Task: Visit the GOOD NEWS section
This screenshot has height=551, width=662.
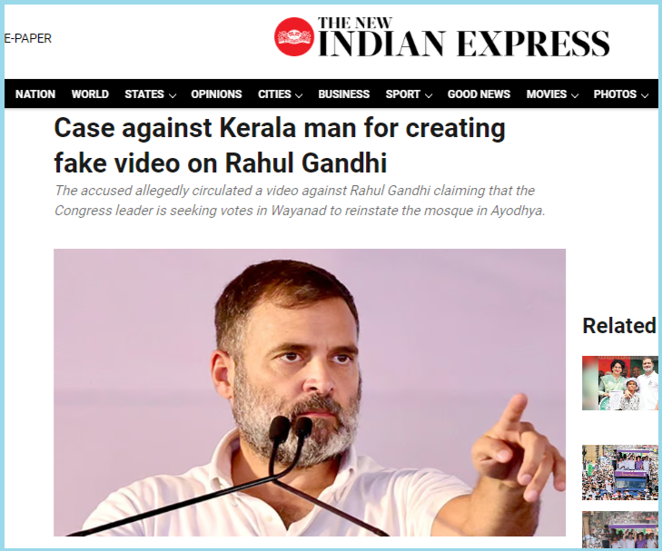Action: [x=479, y=94]
